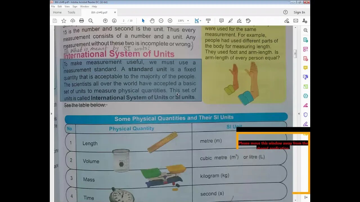
Task: Expand the left navigation pane
Action: pos(51,114)
